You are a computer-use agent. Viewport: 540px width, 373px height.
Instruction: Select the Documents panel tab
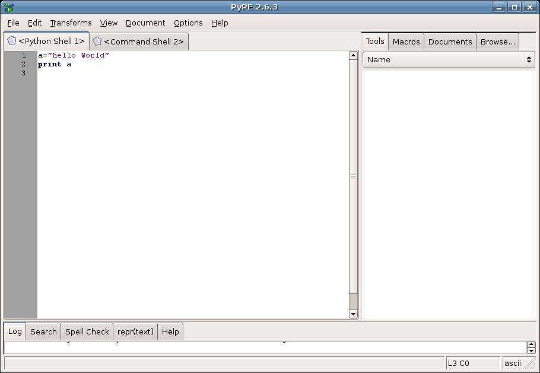coord(450,42)
